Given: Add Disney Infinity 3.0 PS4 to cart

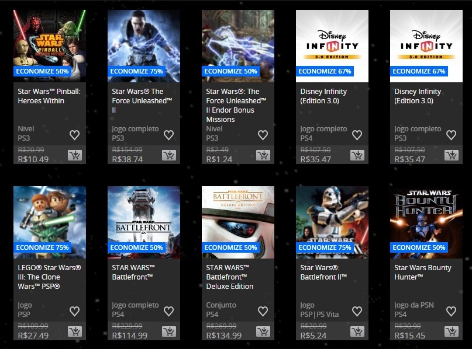Looking at the screenshot, I should (x=357, y=155).
